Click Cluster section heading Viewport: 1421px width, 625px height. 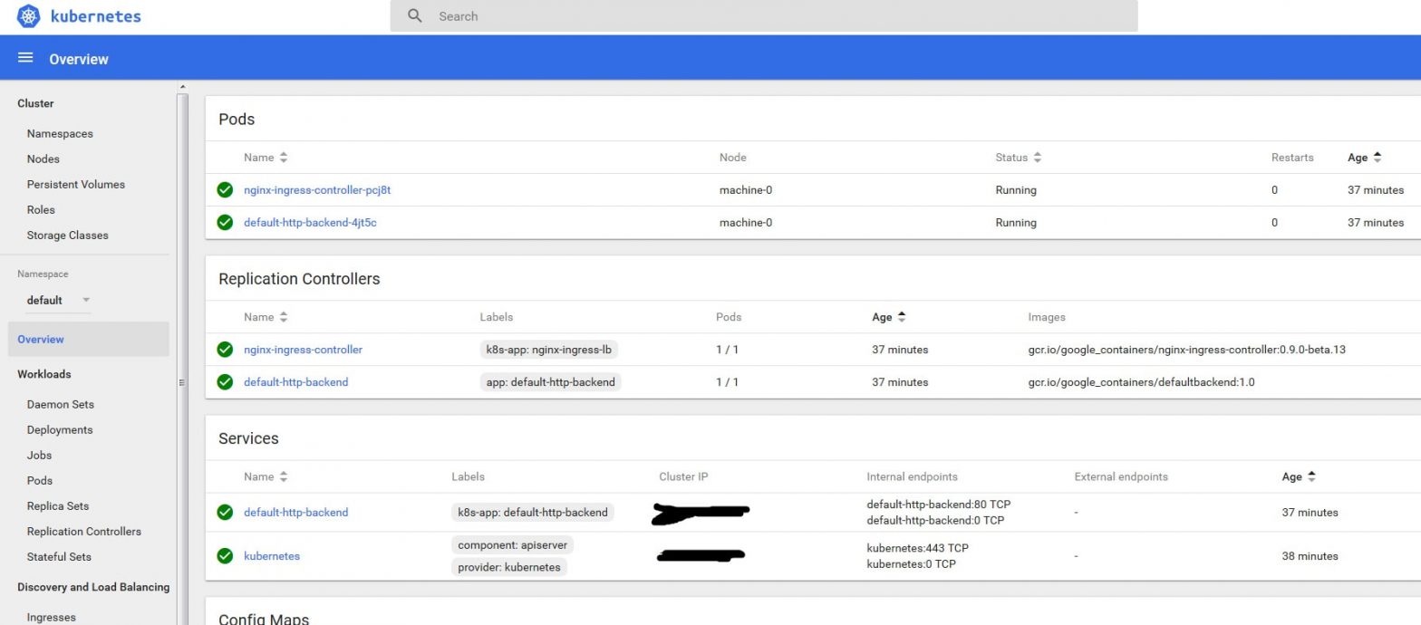[35, 103]
